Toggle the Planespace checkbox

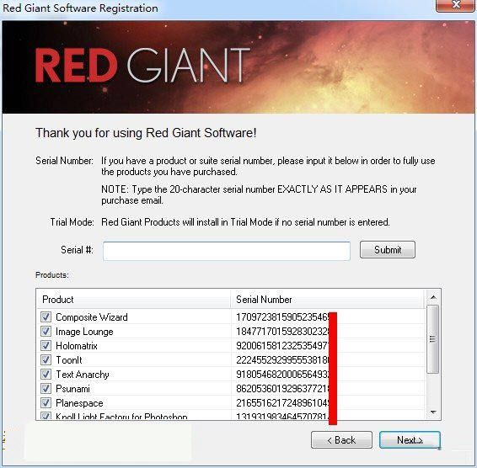point(46,402)
